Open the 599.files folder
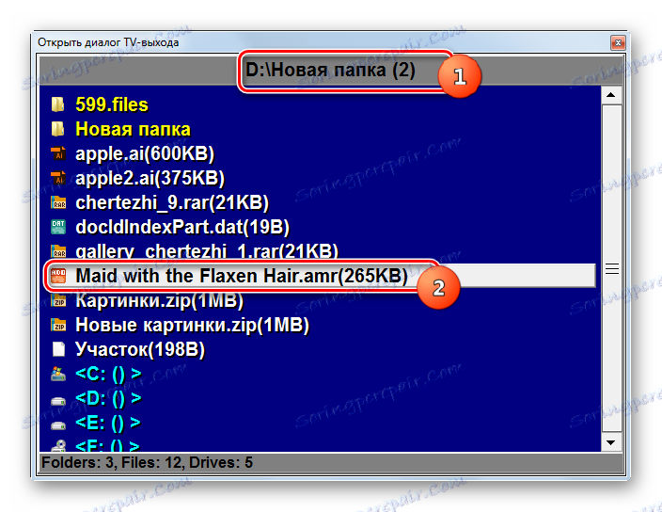The width and height of the screenshot is (662, 512). point(112,104)
